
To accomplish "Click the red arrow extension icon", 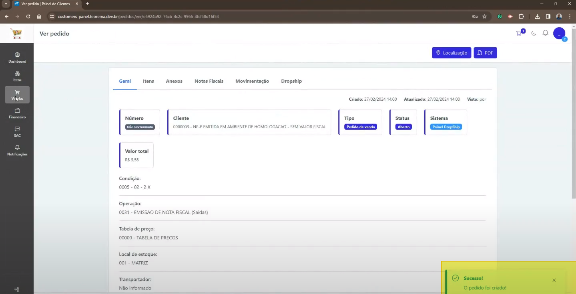I will [x=510, y=16].
